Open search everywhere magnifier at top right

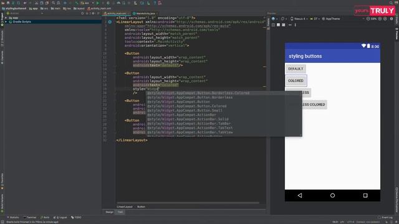[x=391, y=3]
